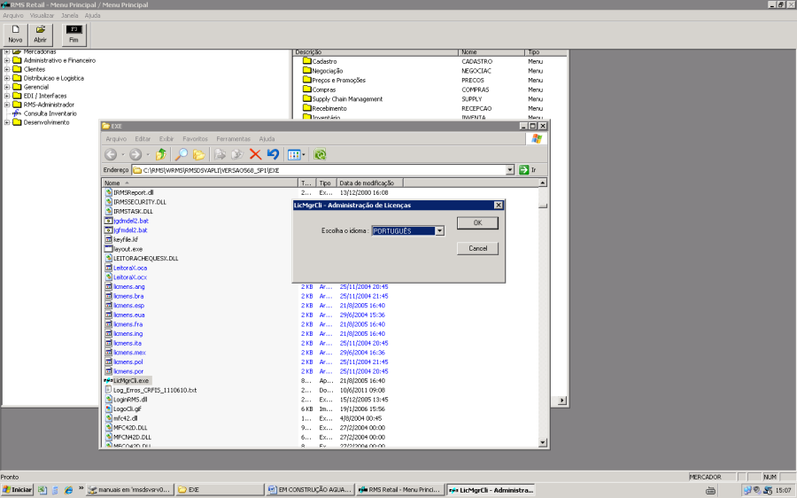Click OK in the license dialog
This screenshot has width=797, height=498.
477,222
